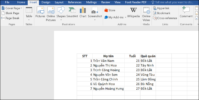Image resolution: width=199 pixels, height=100 pixels.
Task: Expand the My Add-ins dropdown arrow
Action: click(x=125, y=17)
